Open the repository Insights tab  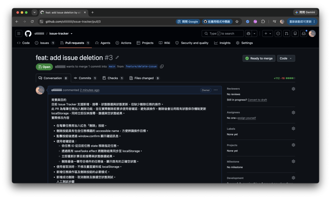pyautogui.click(x=222, y=43)
